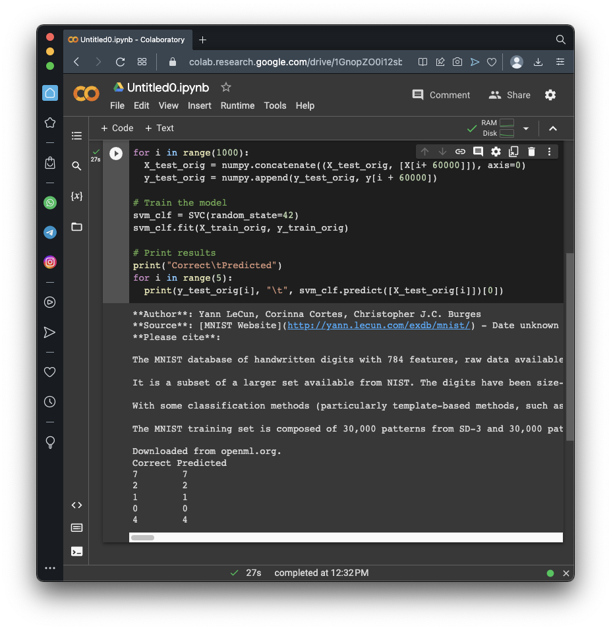Viewport: 611px width, 630px height.
Task: Follow the yann.lecun.com MNIST link
Action: click(x=378, y=325)
